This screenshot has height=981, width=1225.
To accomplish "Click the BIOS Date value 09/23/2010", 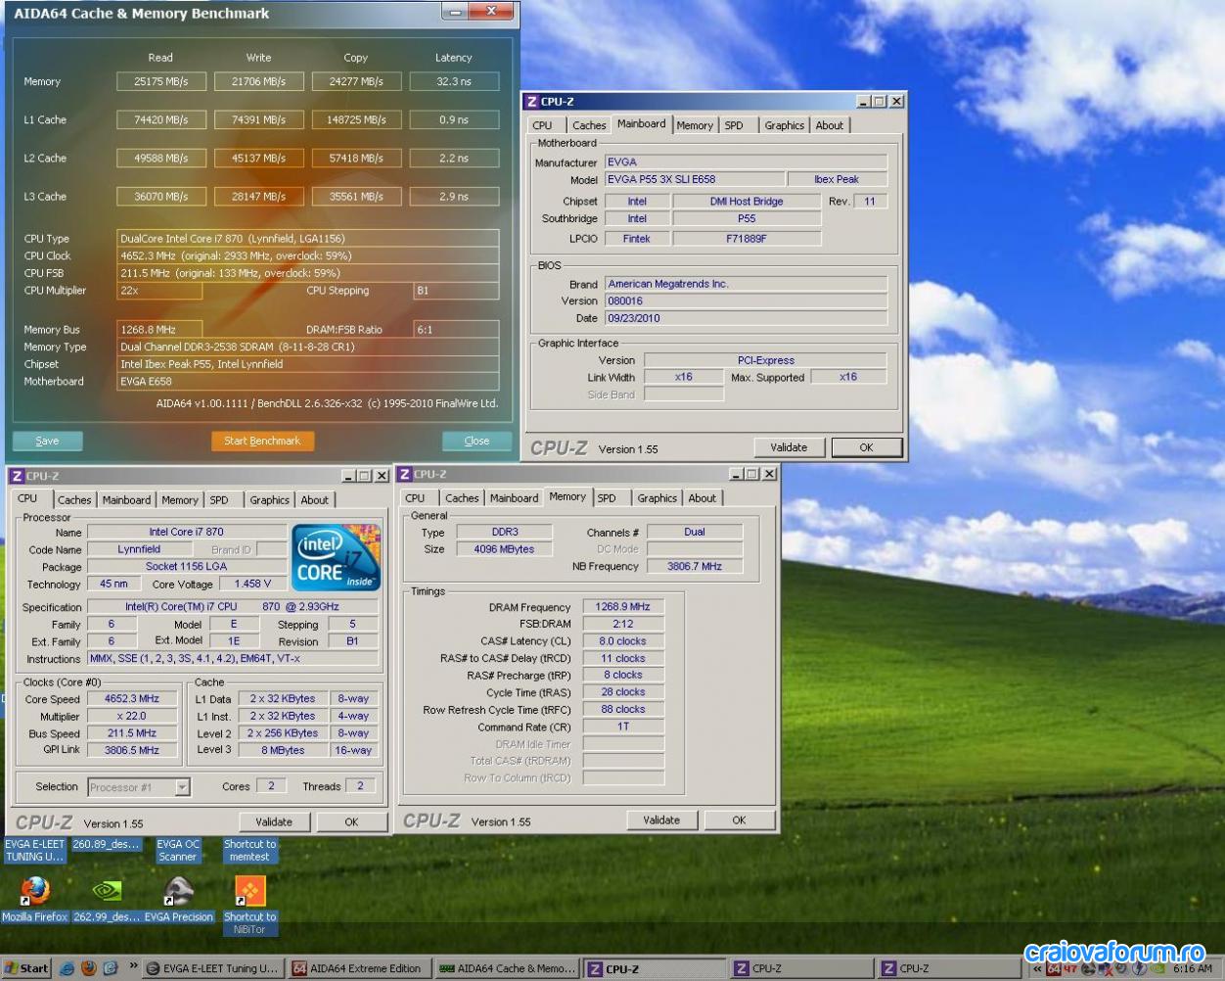I will point(746,318).
